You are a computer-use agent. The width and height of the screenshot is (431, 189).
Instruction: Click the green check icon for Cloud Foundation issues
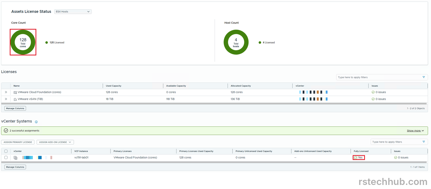[373, 92]
